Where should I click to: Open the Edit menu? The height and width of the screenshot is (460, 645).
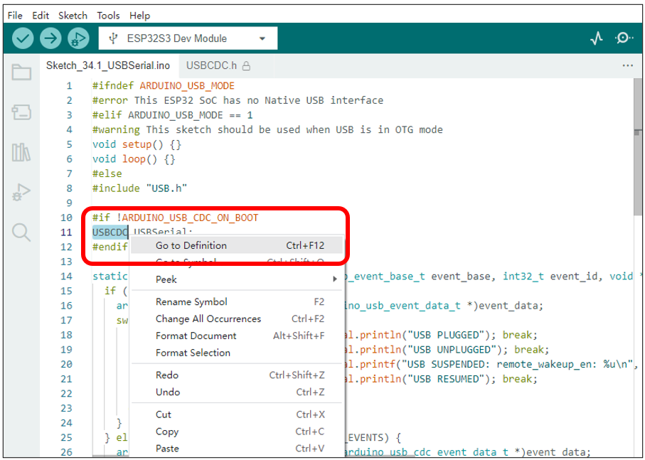tap(41, 16)
